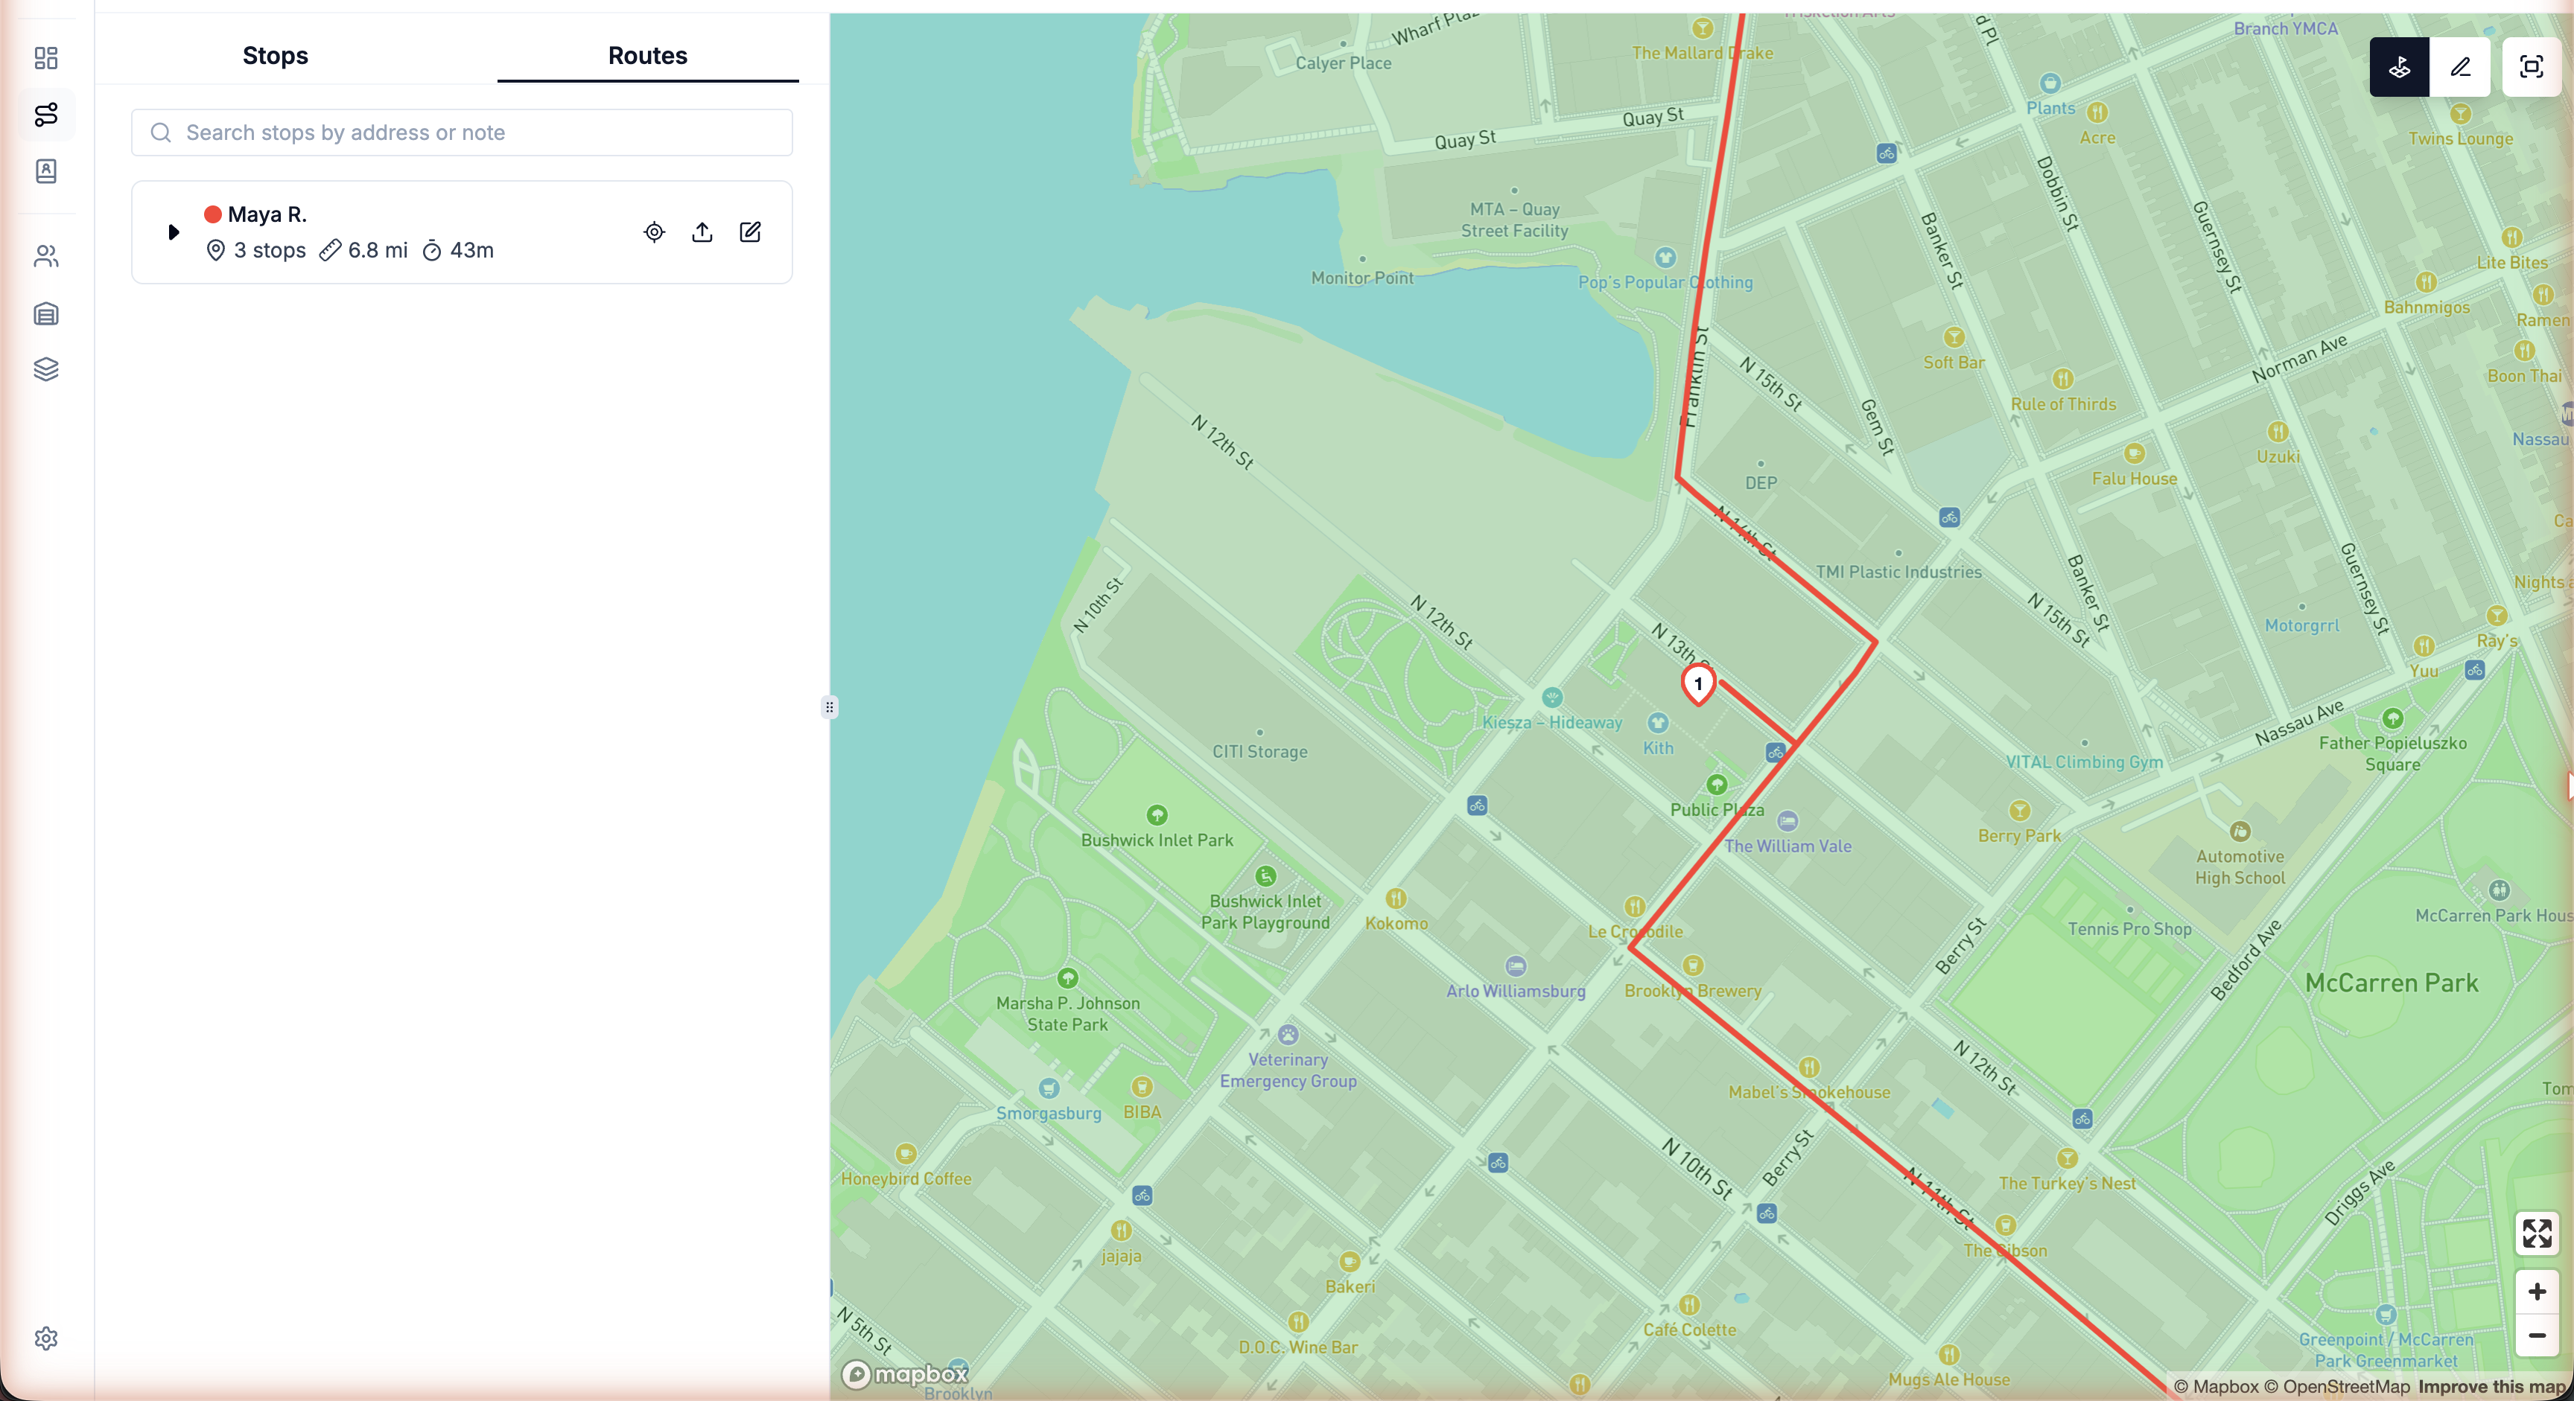This screenshot has height=1401, width=2574.
Task: Click the 3 stops label
Action: point(270,249)
